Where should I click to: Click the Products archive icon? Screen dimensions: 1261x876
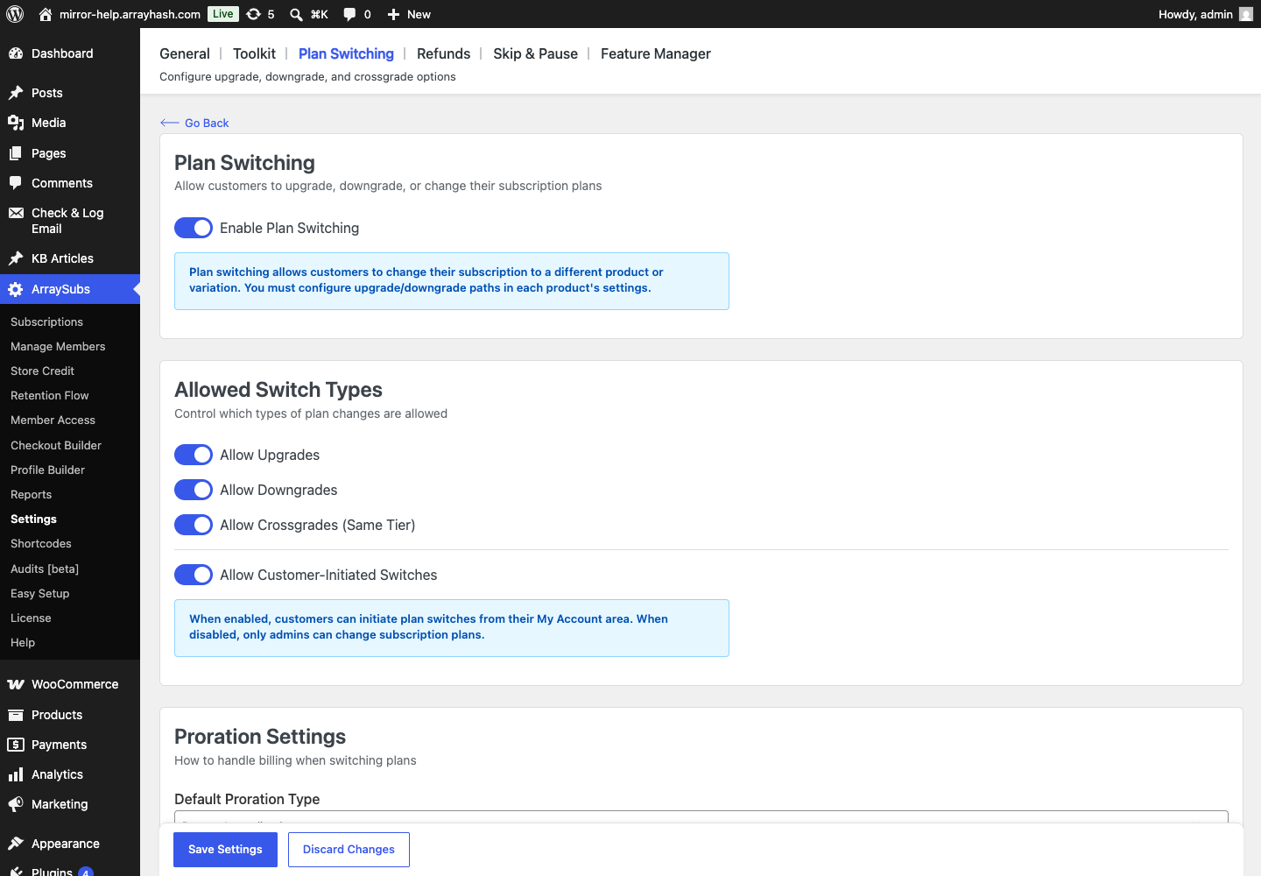16,715
